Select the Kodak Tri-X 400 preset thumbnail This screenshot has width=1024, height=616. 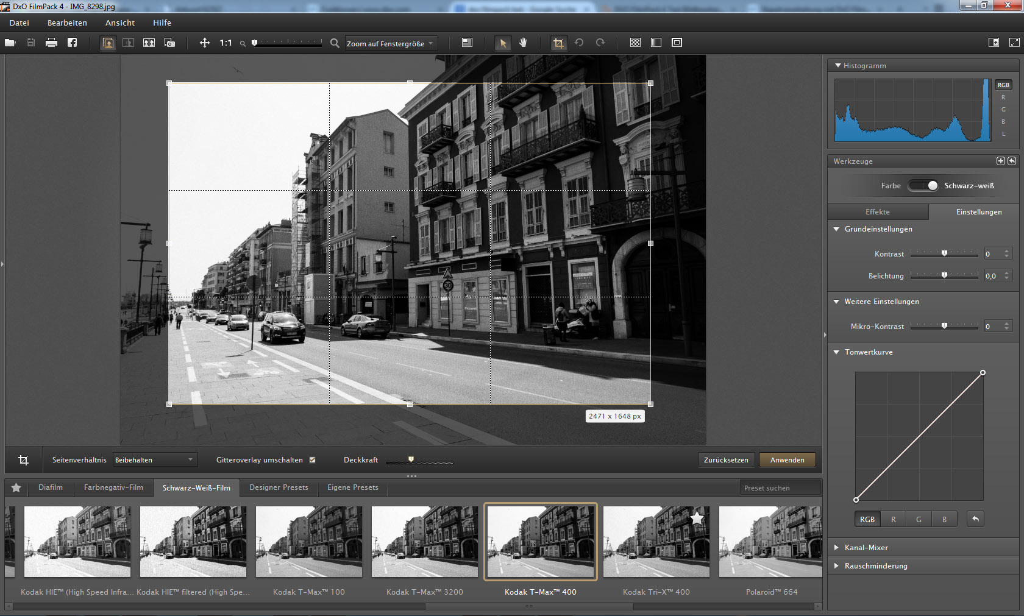656,542
